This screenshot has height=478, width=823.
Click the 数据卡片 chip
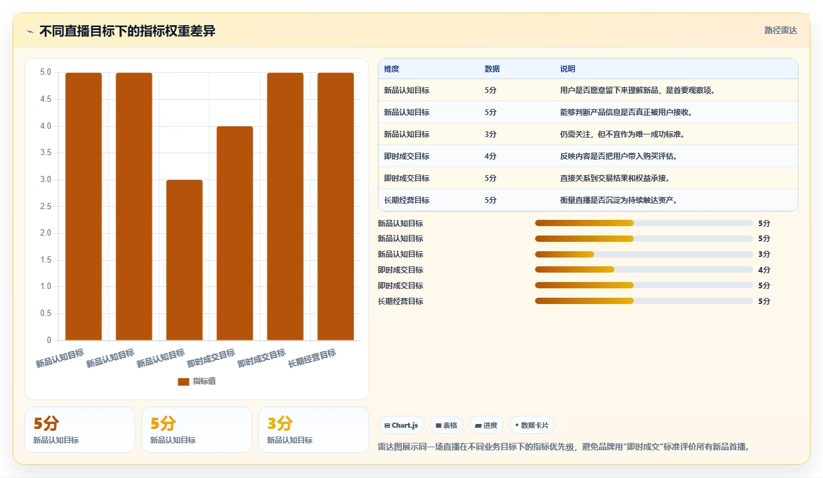532,425
